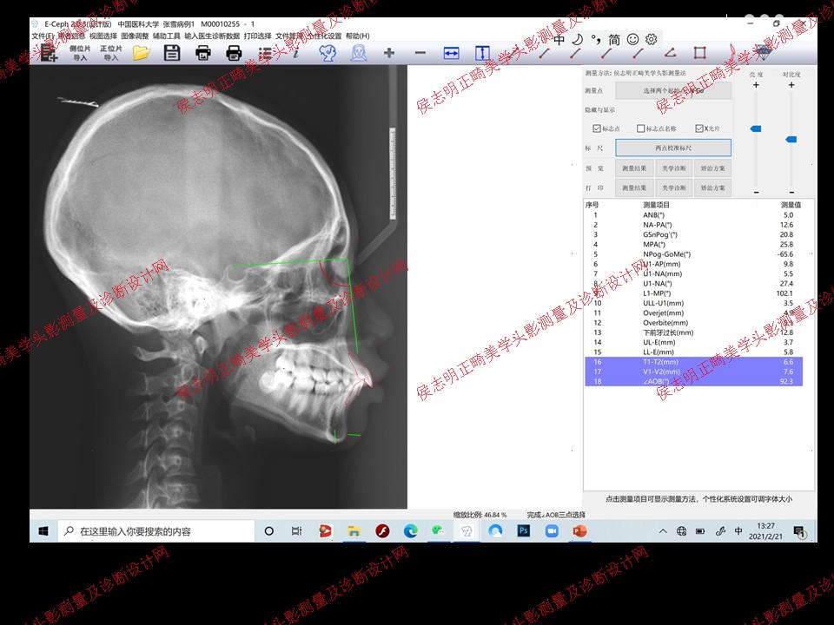
Task: Click the 测量点 selection button
Action: tap(673, 90)
